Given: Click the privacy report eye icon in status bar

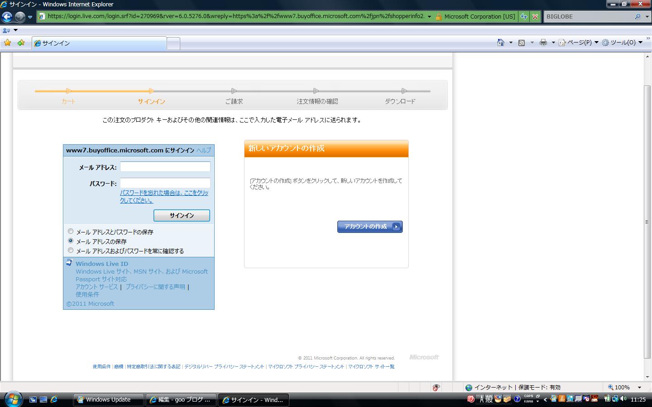Looking at the screenshot, I should tap(436, 388).
